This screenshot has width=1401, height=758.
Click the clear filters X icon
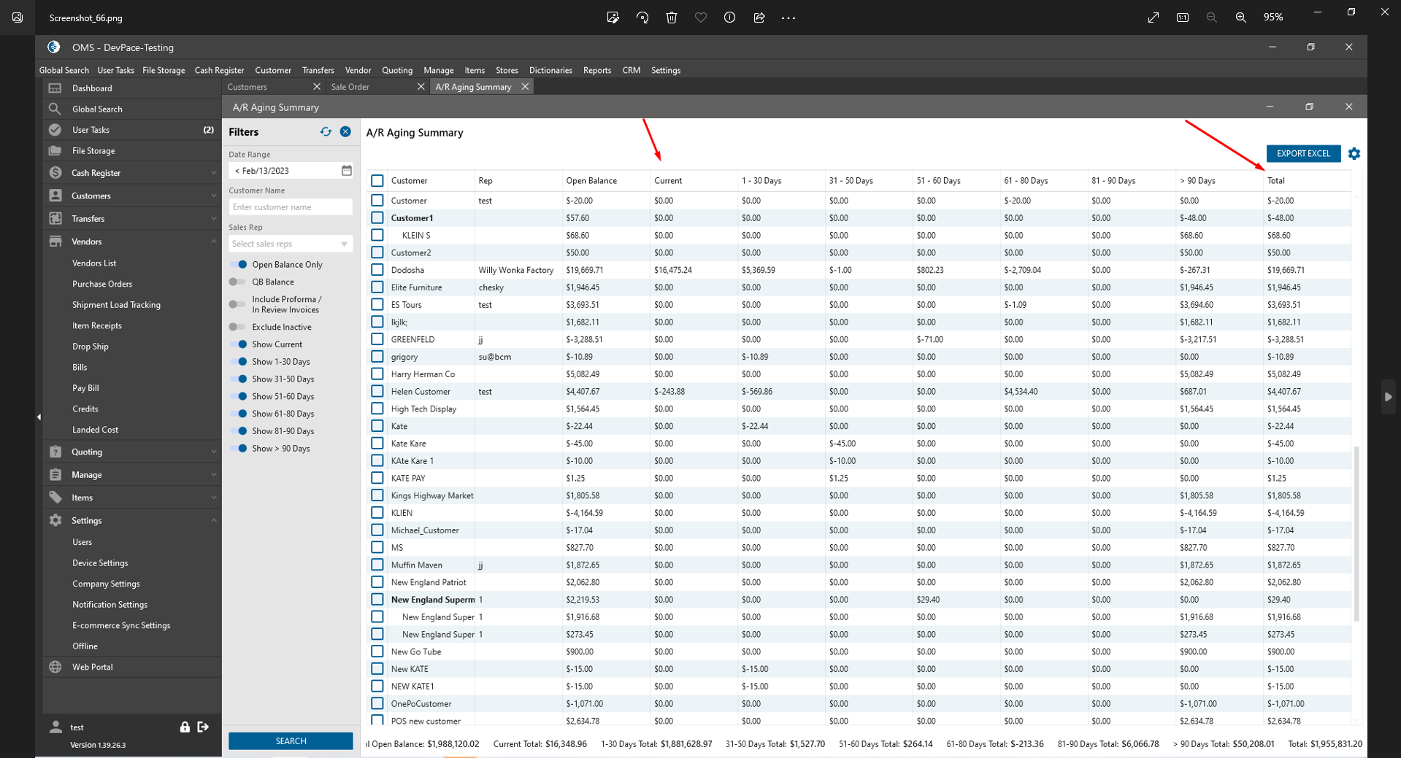(345, 132)
